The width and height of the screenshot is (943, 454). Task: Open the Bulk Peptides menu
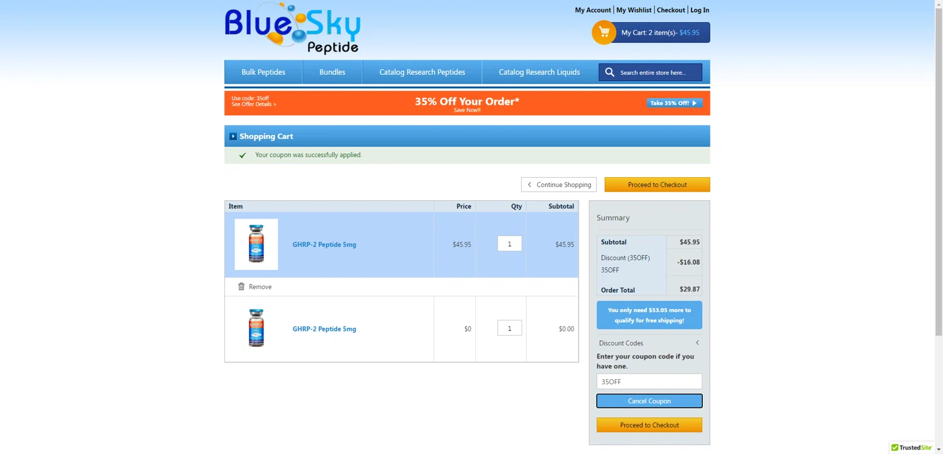click(263, 72)
